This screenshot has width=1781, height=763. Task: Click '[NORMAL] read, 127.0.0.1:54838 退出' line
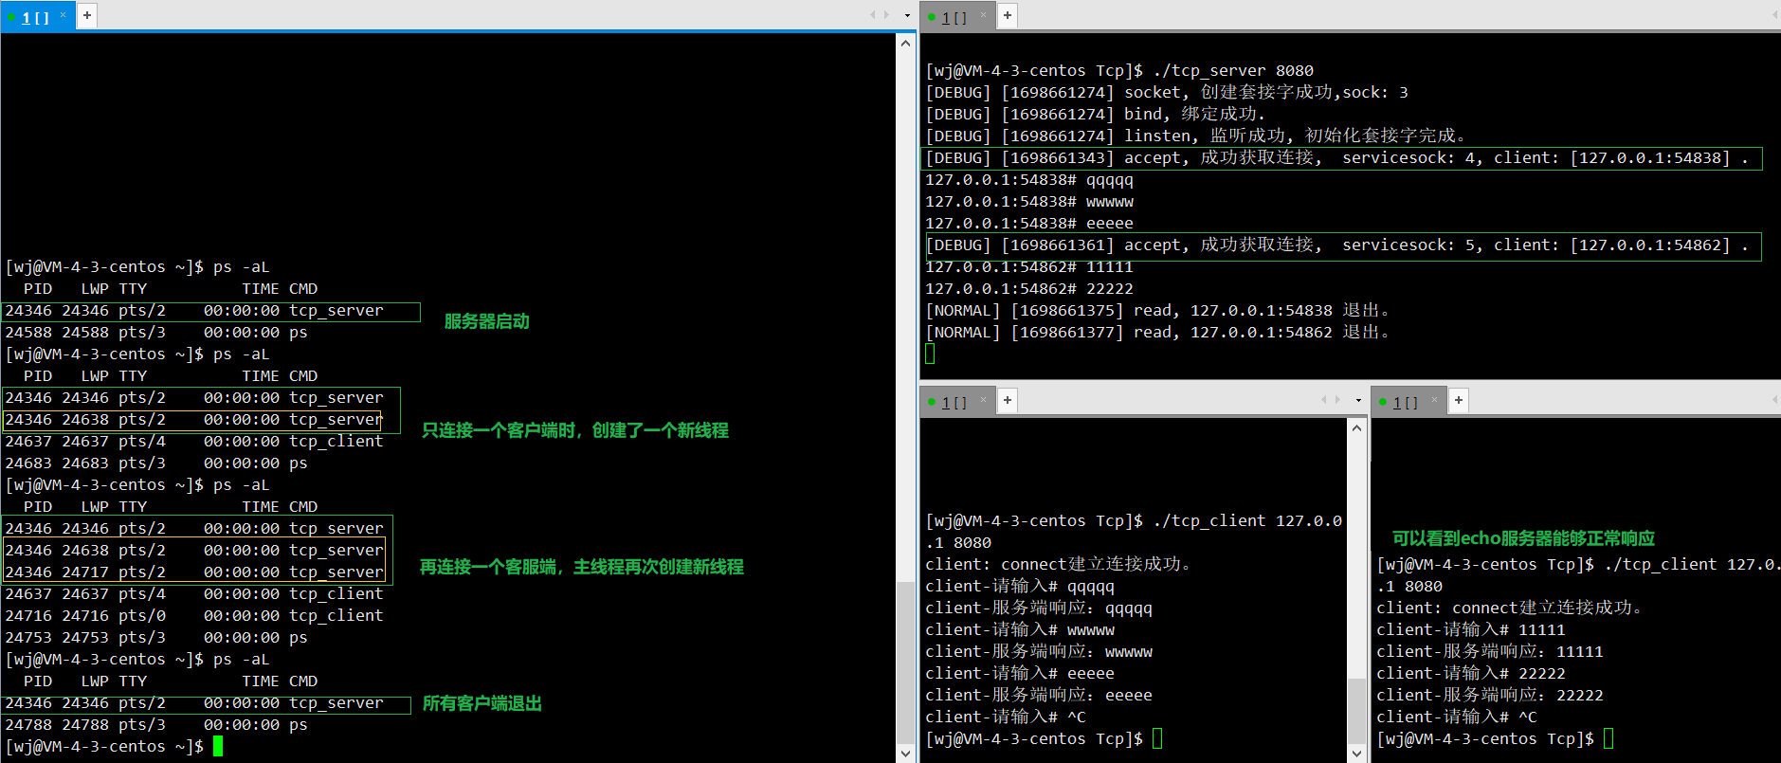pos(1157,310)
